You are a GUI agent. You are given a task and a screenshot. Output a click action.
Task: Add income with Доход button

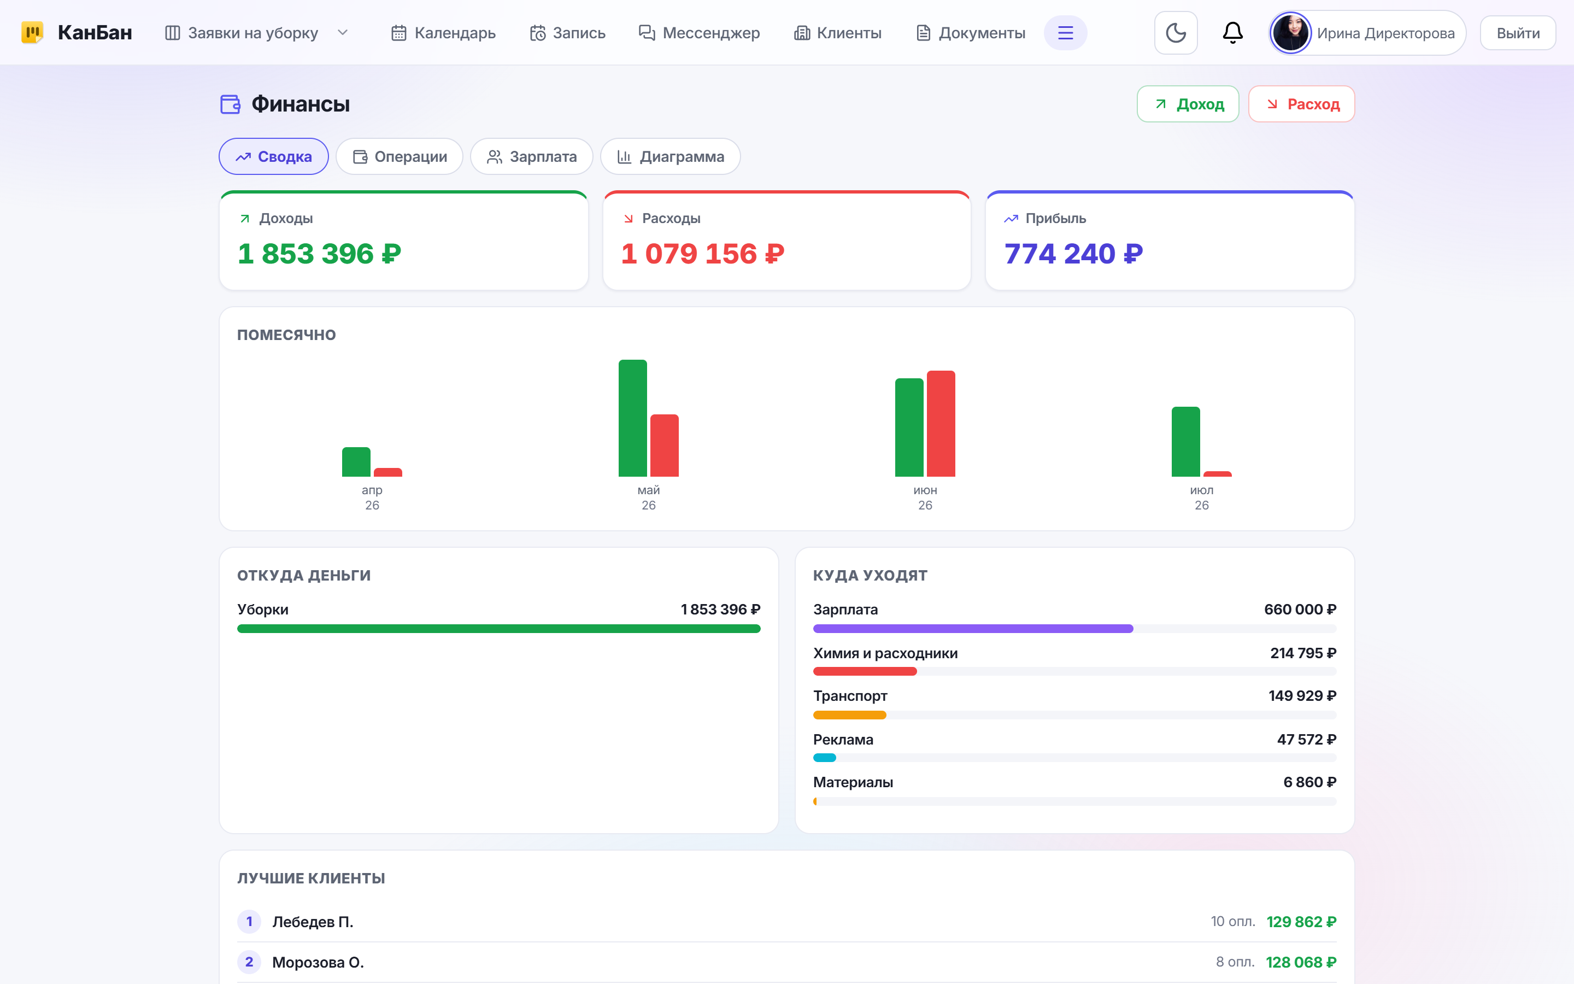click(1188, 104)
